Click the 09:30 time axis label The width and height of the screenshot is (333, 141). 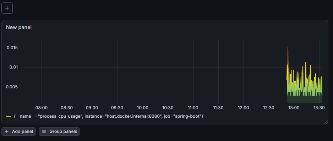tap(117, 108)
